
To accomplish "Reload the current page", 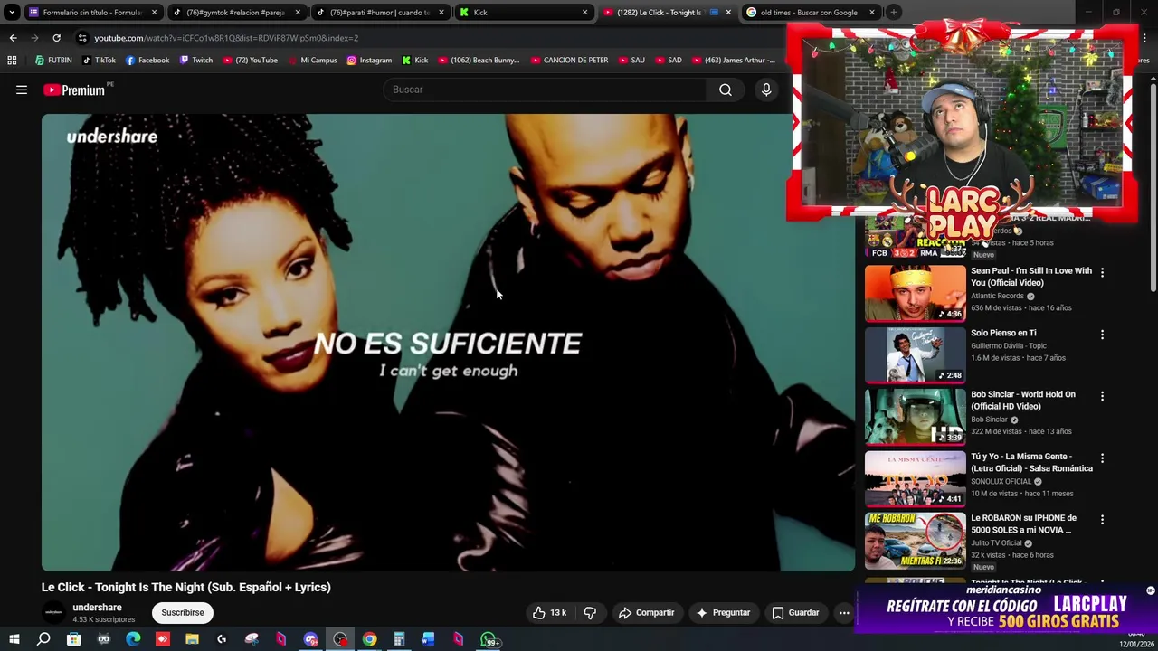I will point(56,38).
